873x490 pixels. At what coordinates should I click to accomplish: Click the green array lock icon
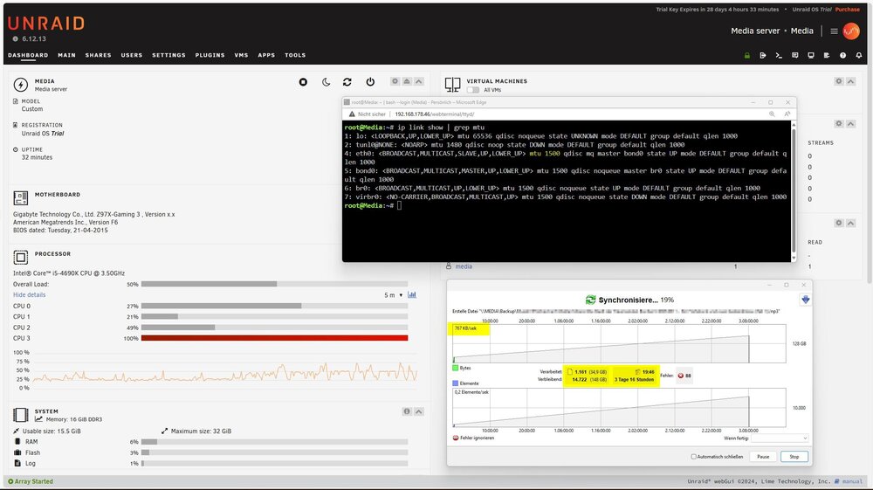pyautogui.click(x=746, y=55)
